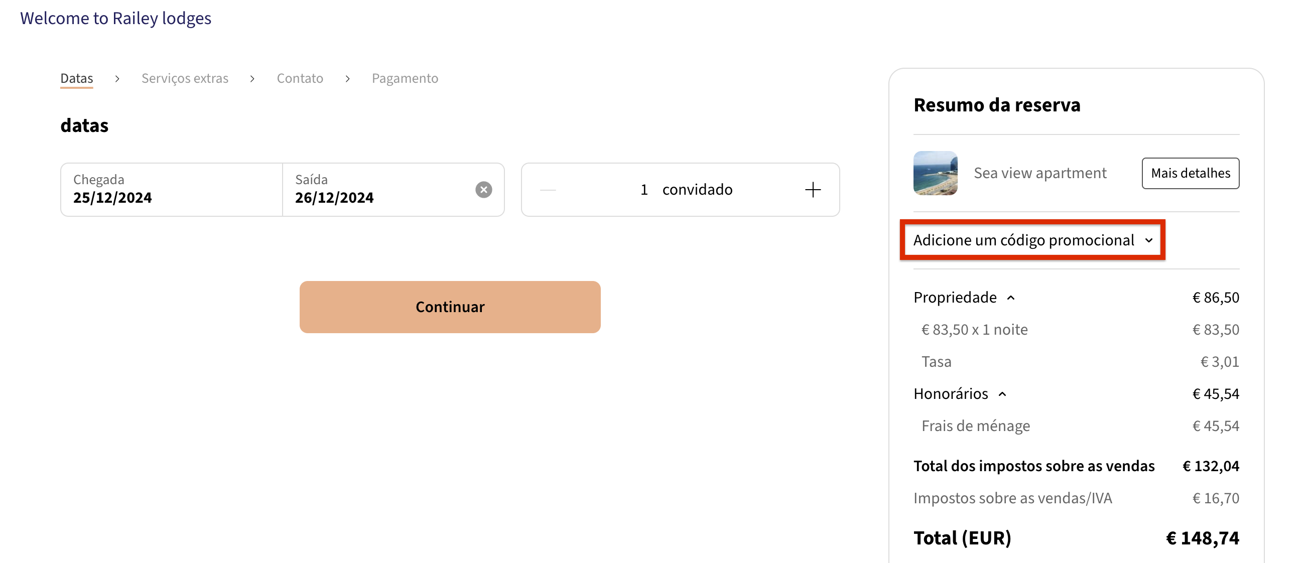The width and height of the screenshot is (1307, 563).
Task: Collapse the Honorários fees section
Action: point(1002,394)
